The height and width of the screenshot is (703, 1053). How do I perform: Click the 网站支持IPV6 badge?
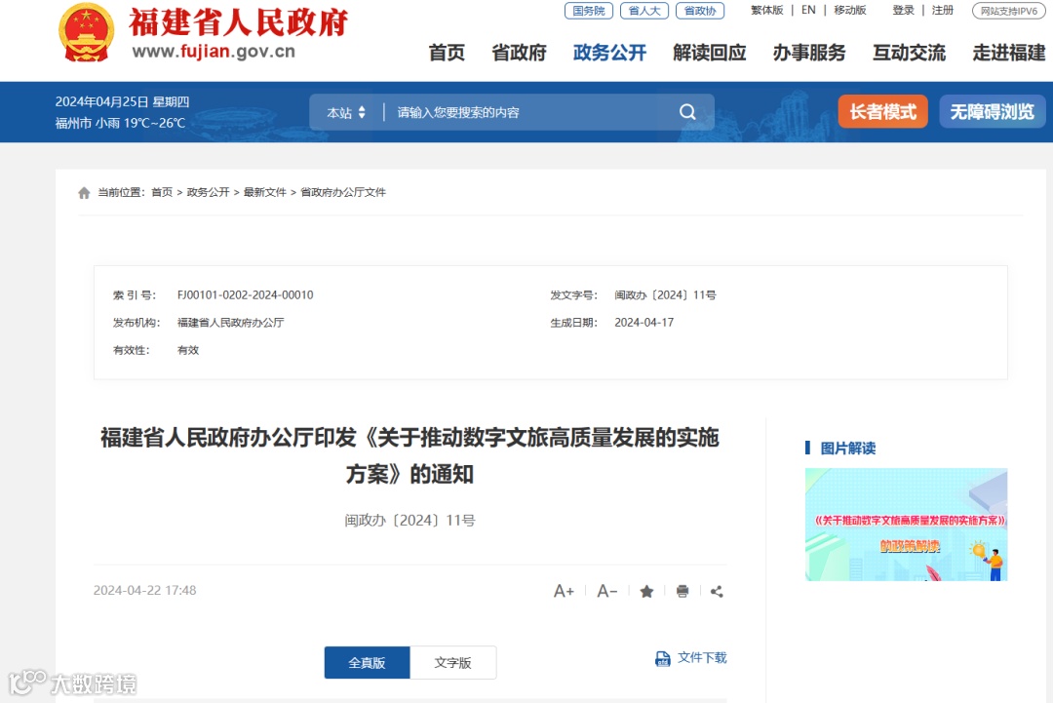[x=1009, y=11]
